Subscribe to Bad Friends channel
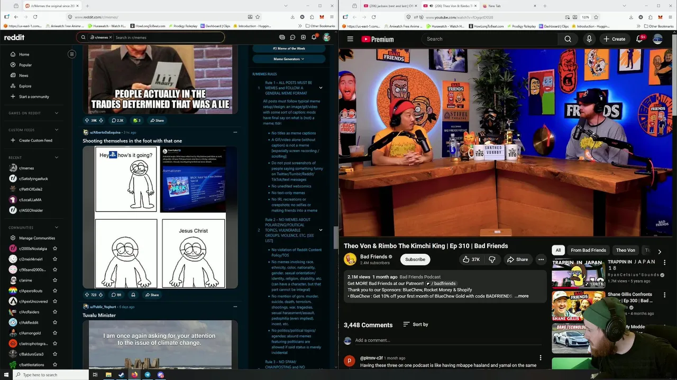This screenshot has height=380, width=677. pos(415,259)
